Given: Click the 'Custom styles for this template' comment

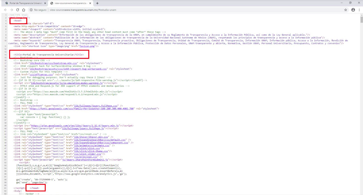Looking at the screenshot, I should 41,72.
